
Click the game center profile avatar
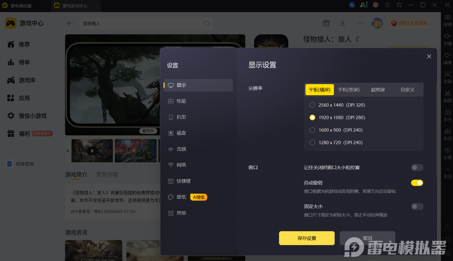(377, 23)
